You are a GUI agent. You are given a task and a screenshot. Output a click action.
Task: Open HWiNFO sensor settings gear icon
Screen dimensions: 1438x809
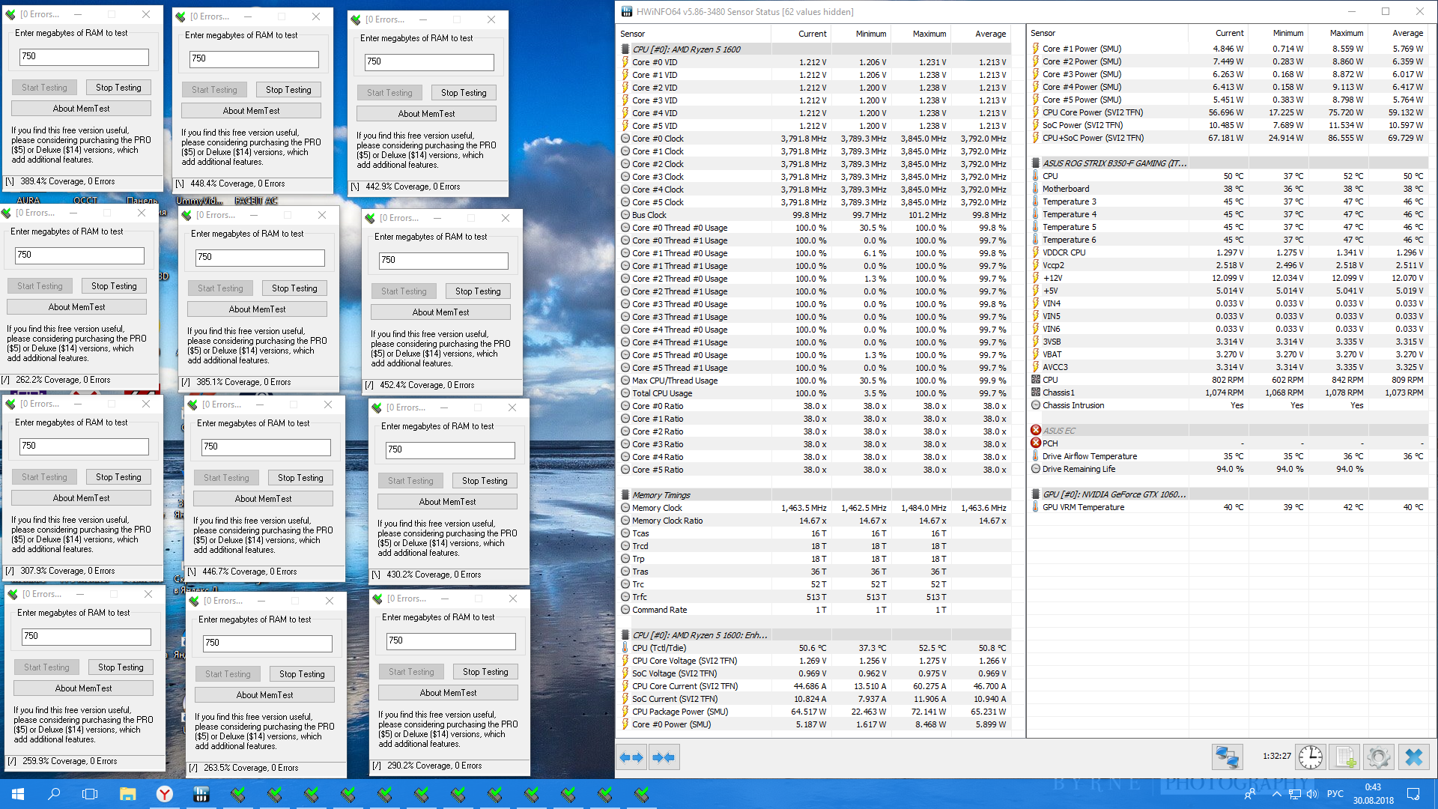1378,757
